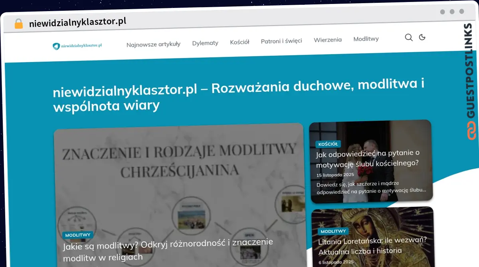Open Kościół menu item
Viewport: 479px width, 267px height.
pos(239,42)
